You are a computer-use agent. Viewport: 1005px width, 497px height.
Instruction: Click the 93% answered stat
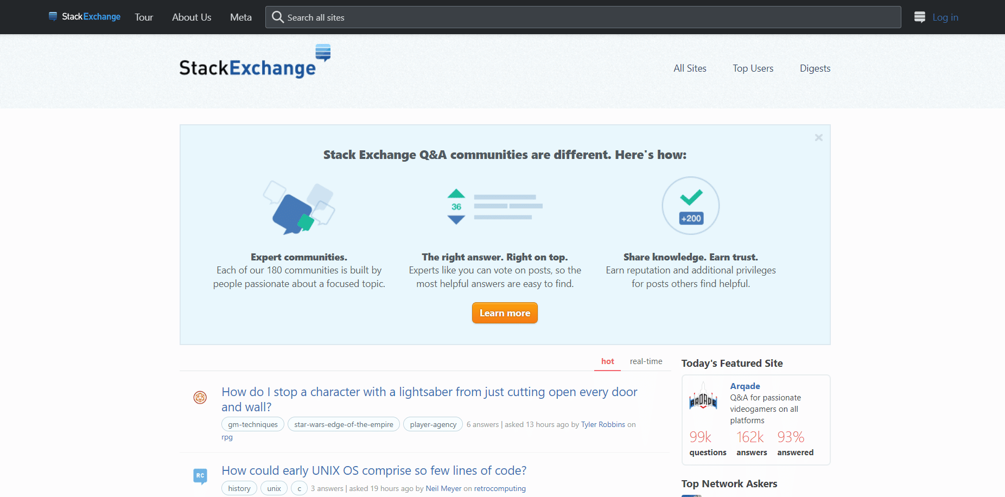coord(795,444)
